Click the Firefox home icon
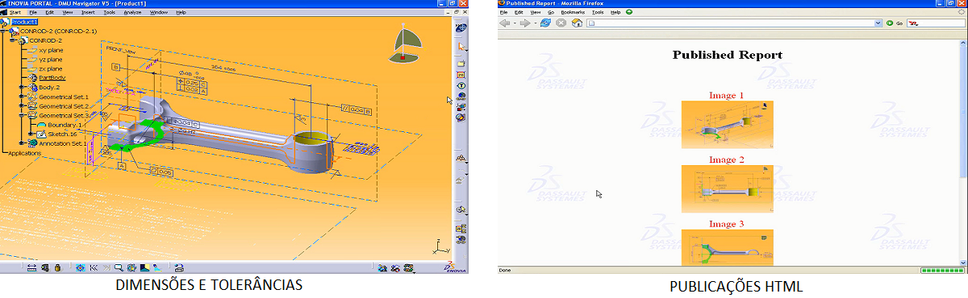Viewport: 968px width, 298px height. 577,23
